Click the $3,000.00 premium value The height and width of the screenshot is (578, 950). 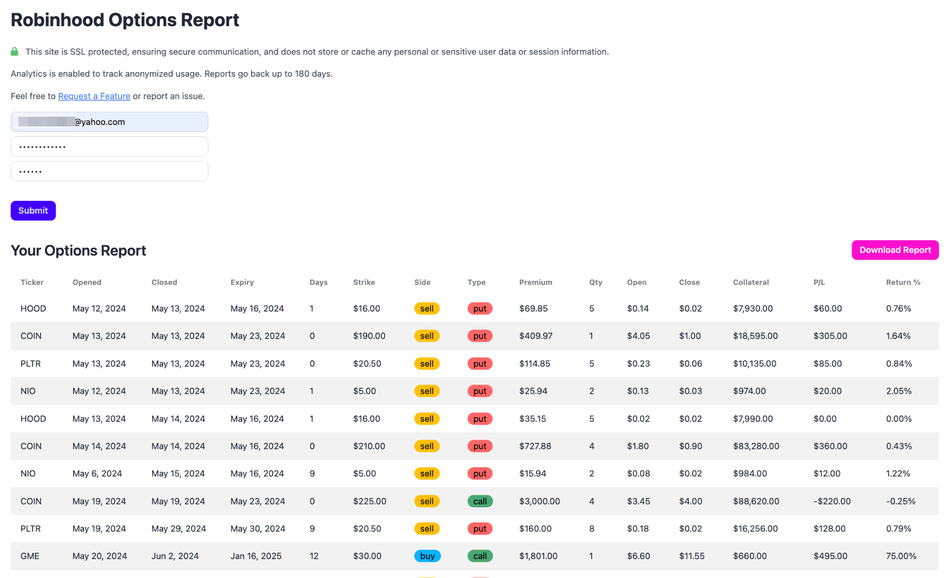[x=539, y=501]
